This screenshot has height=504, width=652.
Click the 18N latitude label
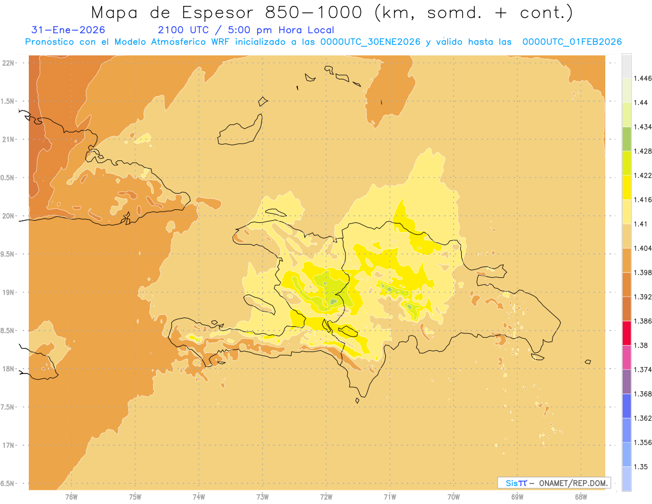(9, 369)
